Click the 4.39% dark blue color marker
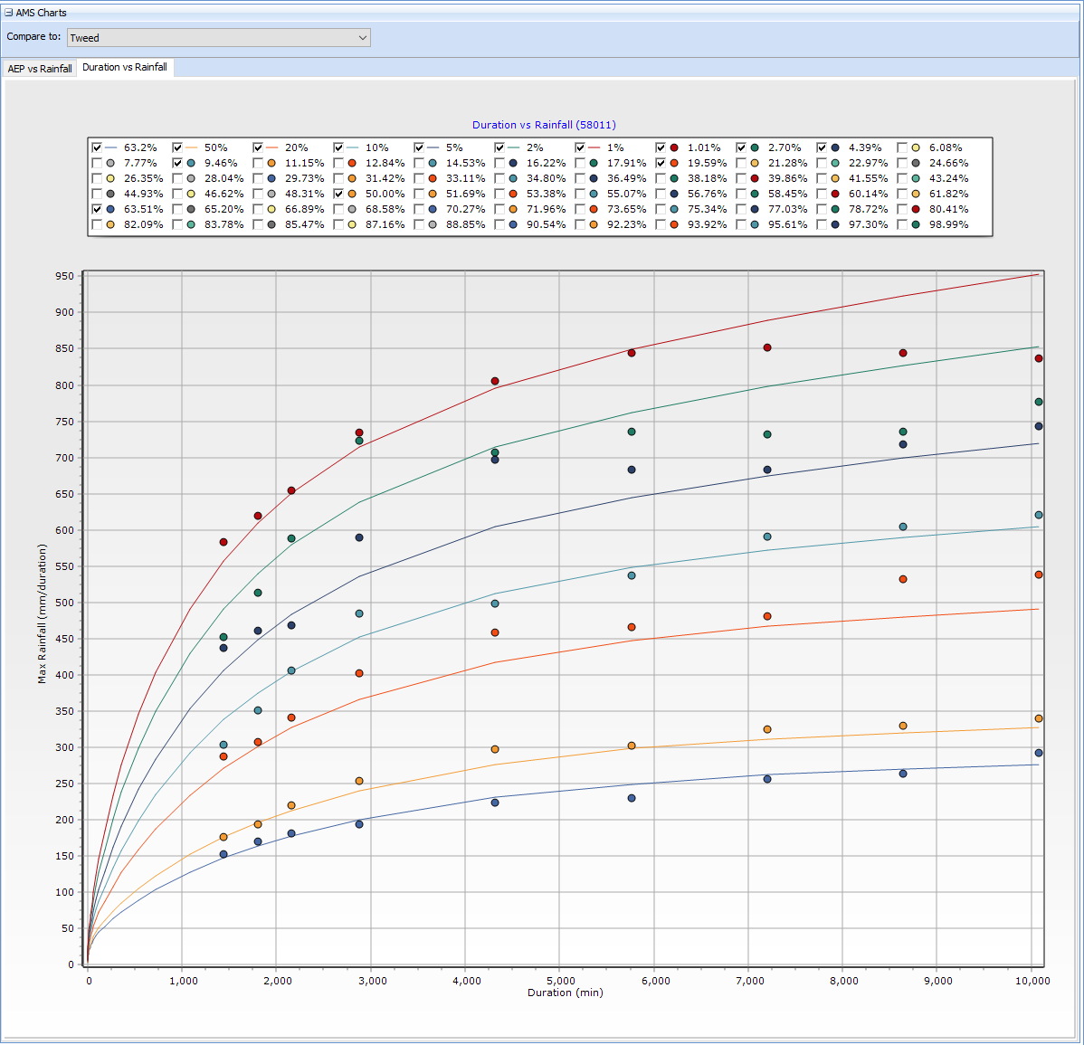1084x1045 pixels. [835, 147]
